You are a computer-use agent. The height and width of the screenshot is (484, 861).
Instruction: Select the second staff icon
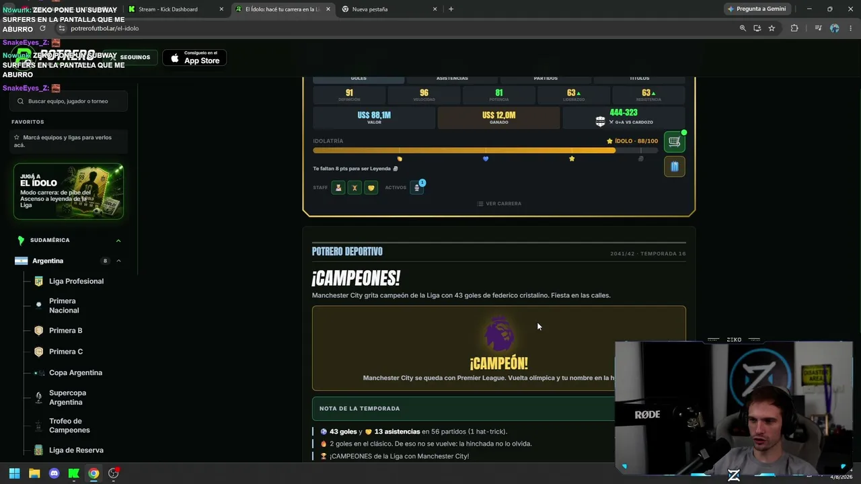(354, 188)
